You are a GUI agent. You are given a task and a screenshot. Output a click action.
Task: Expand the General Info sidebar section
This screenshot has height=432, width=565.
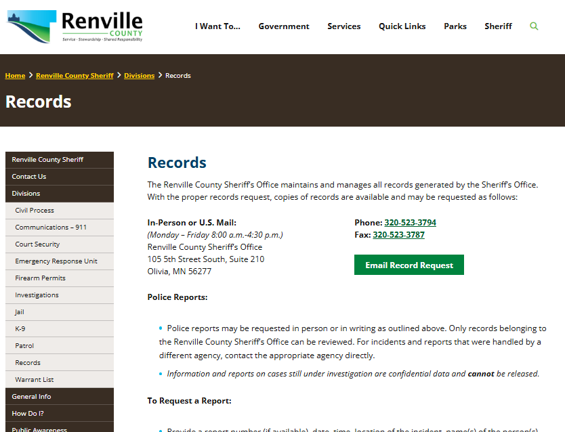[31, 397]
